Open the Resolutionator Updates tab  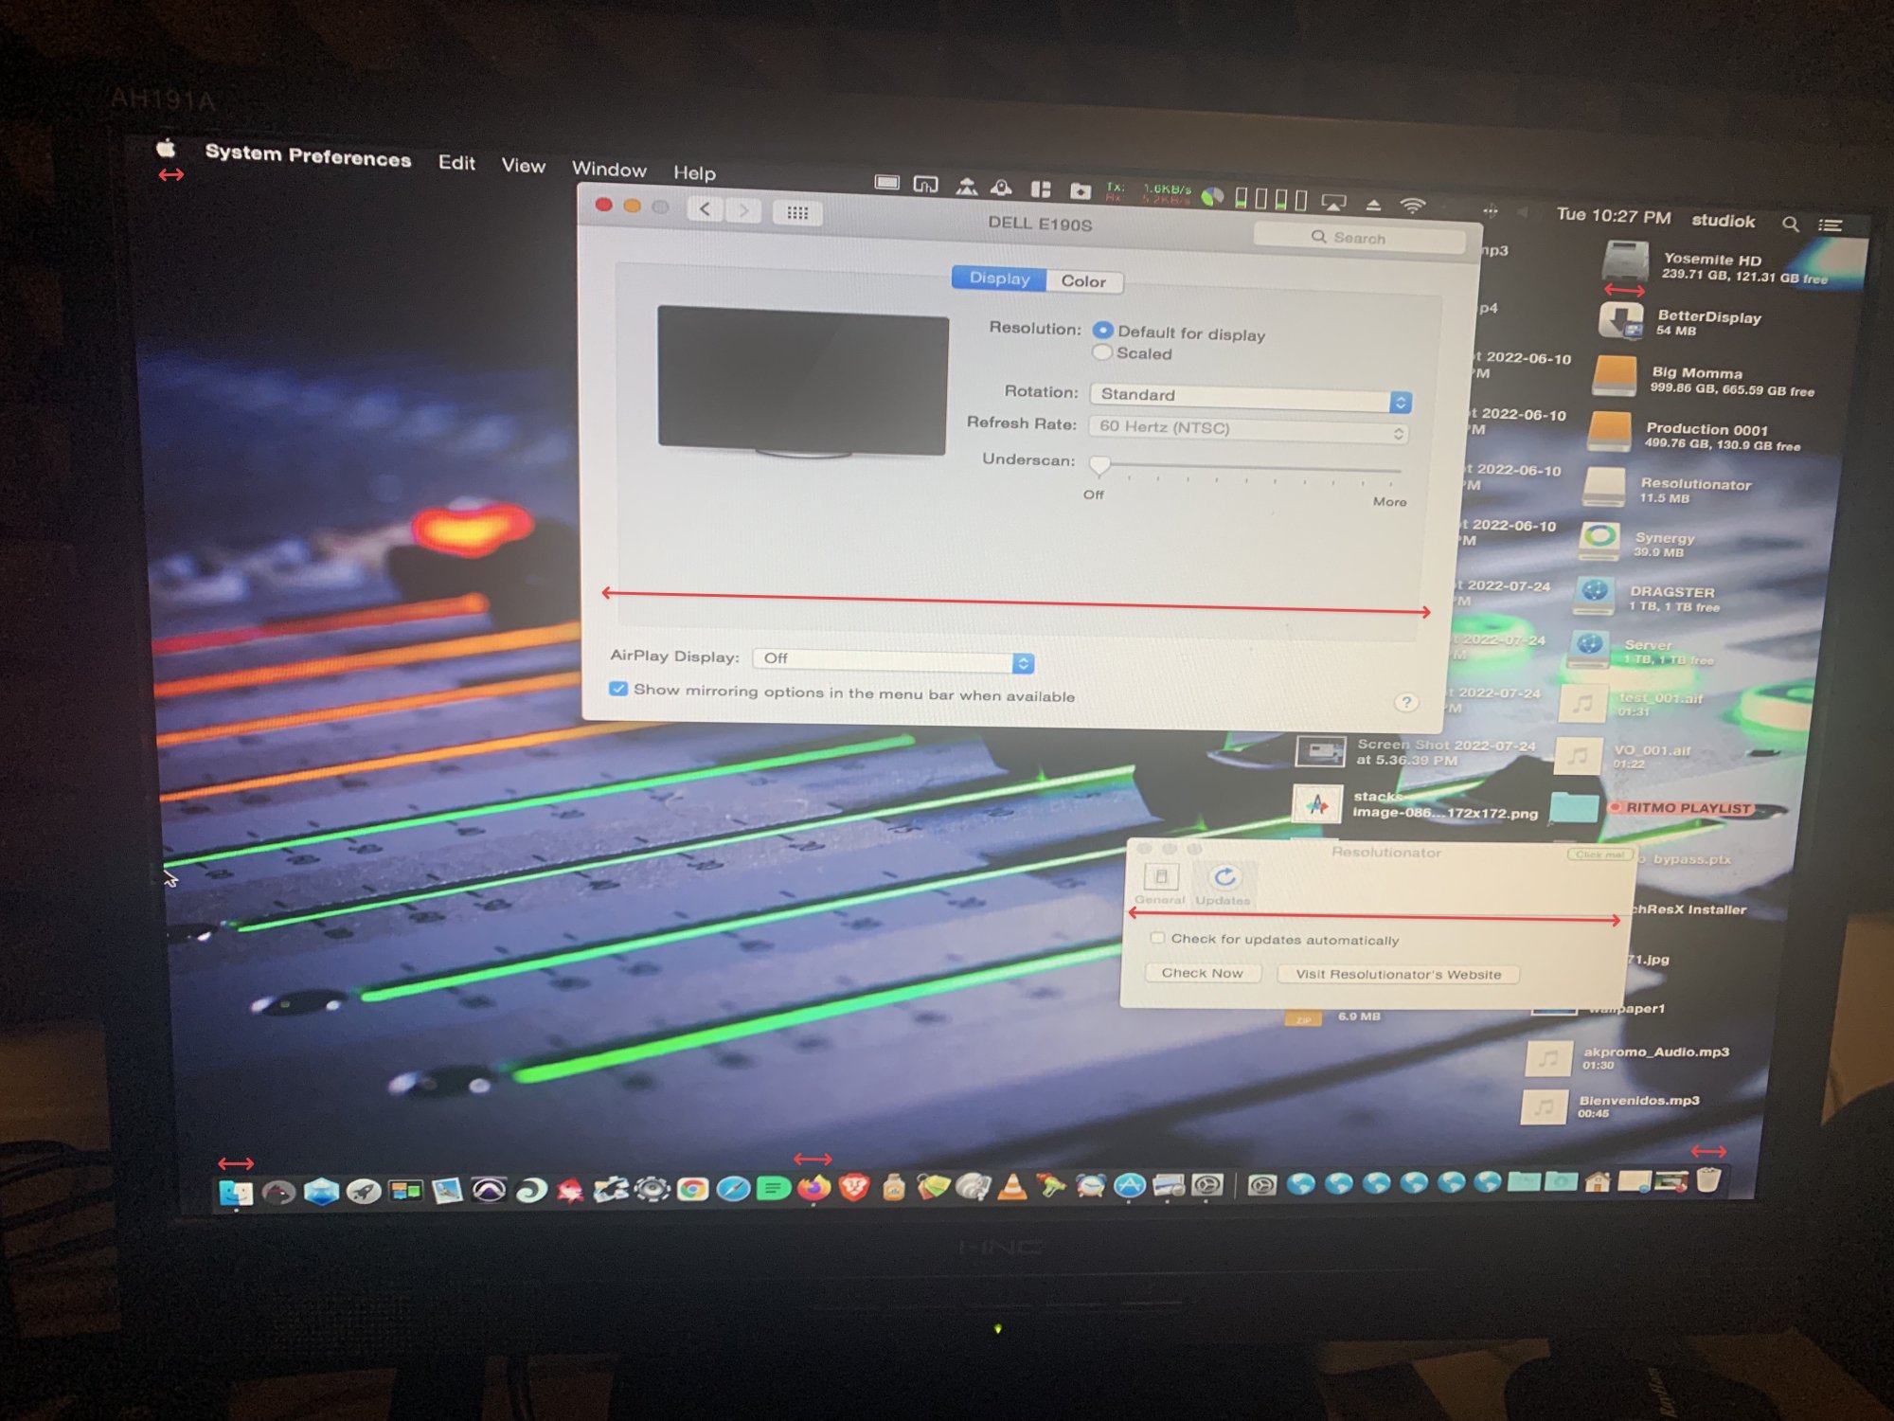[x=1224, y=885]
